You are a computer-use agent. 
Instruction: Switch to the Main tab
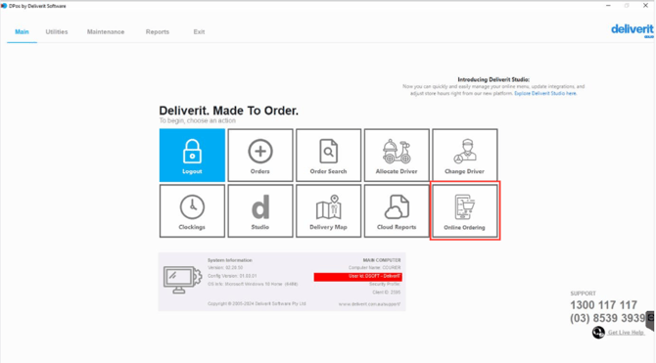22,31
